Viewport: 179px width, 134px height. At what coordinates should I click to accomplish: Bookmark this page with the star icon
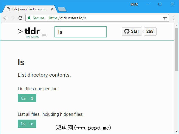(x=165, y=18)
